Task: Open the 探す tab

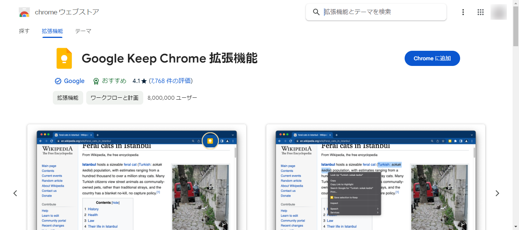Action: pyautogui.click(x=24, y=31)
